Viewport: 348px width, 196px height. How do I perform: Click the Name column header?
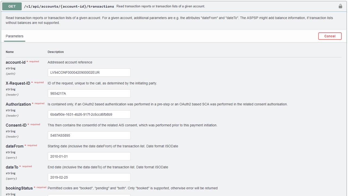coord(10,52)
